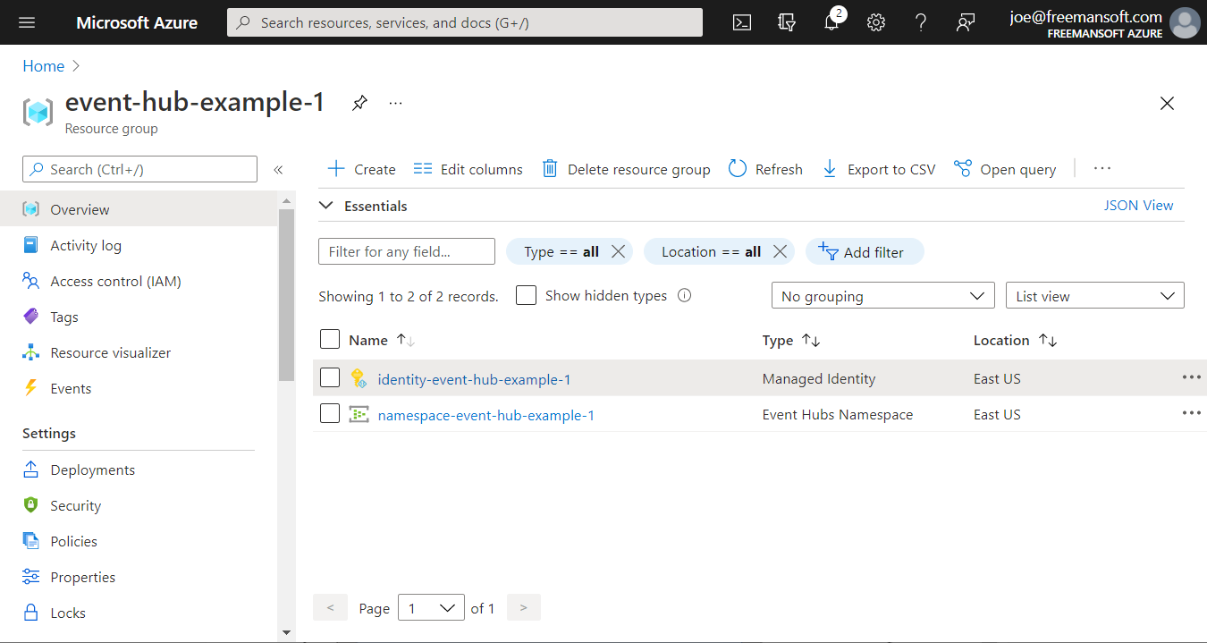Open the notifications bell

click(831, 22)
